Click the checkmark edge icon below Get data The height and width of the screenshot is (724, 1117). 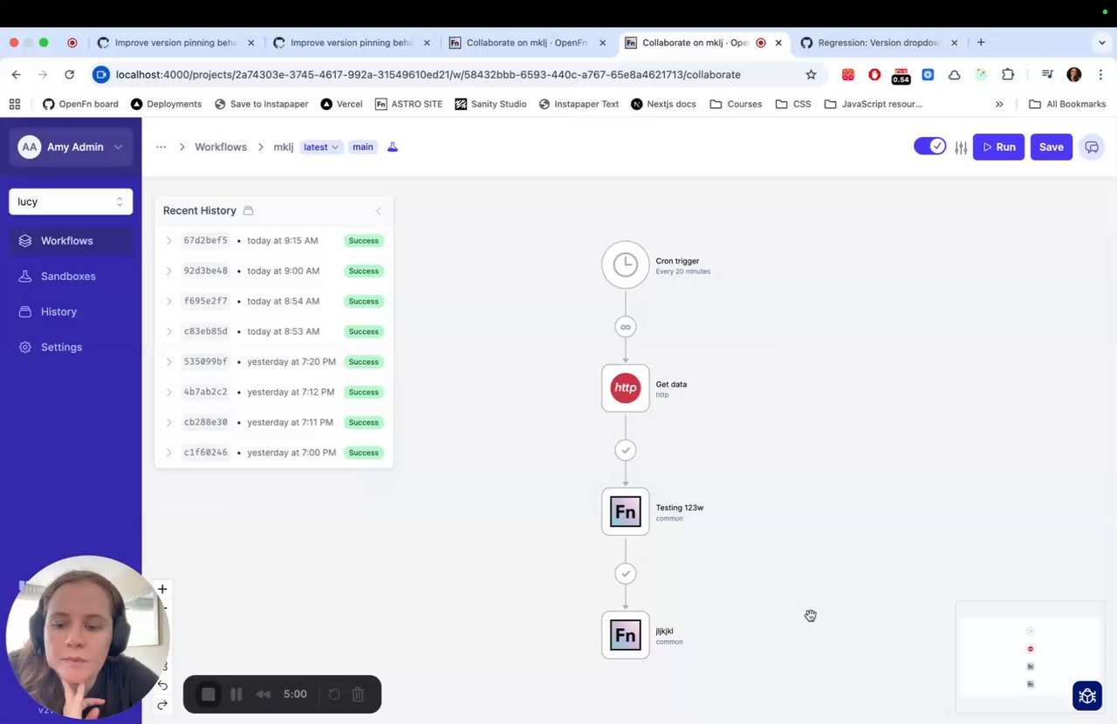tap(625, 450)
